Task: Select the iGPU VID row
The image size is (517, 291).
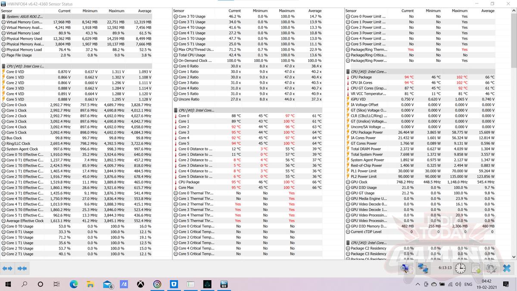Action: 420,99
